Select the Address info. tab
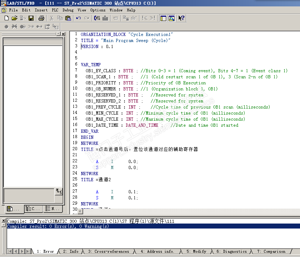The height and width of the screenshot is (257, 300). 157,251
